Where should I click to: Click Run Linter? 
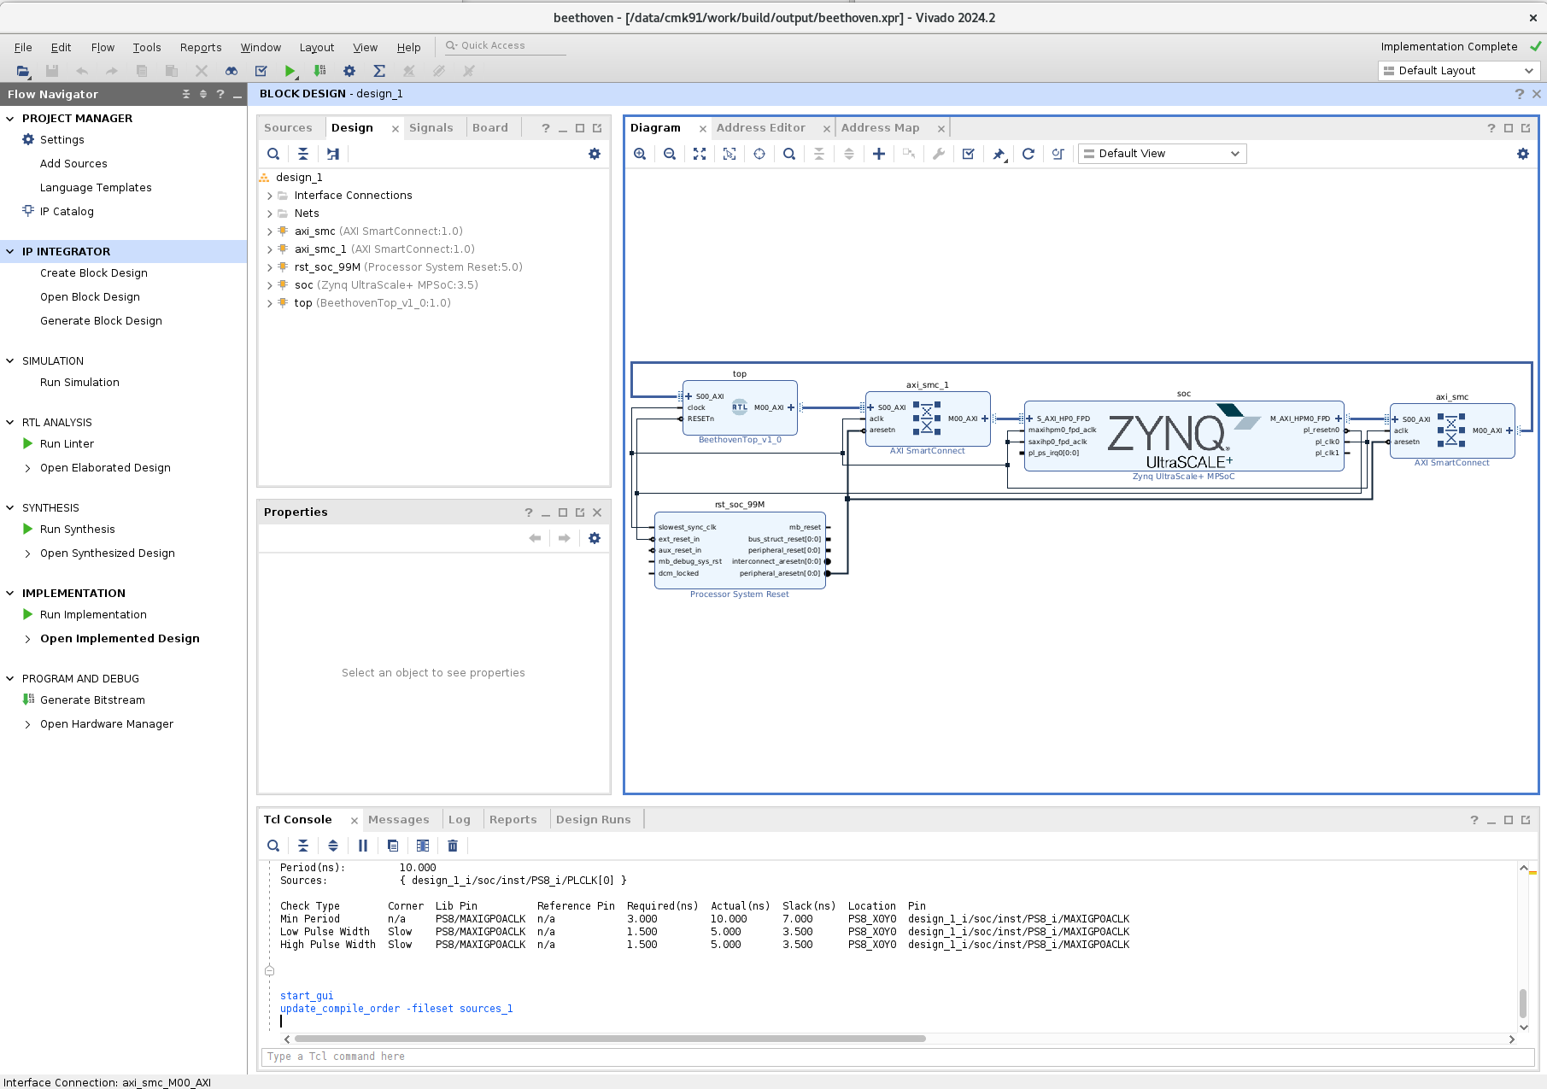pyautogui.click(x=67, y=444)
